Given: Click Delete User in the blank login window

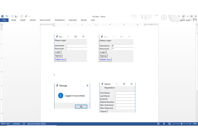Looking at the screenshot, I should point(60,60).
